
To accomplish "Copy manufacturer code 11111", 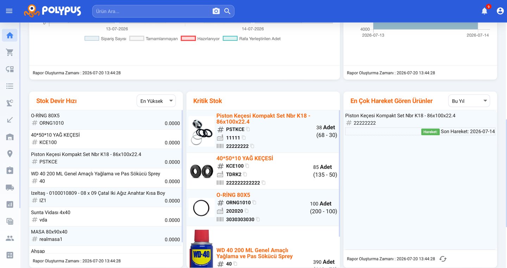I will (244, 138).
